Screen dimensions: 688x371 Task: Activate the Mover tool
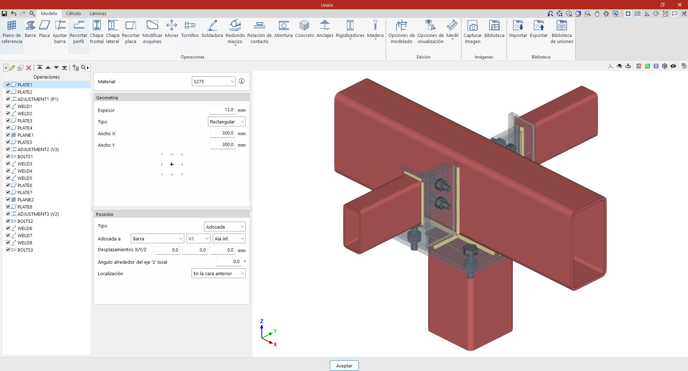(x=172, y=29)
